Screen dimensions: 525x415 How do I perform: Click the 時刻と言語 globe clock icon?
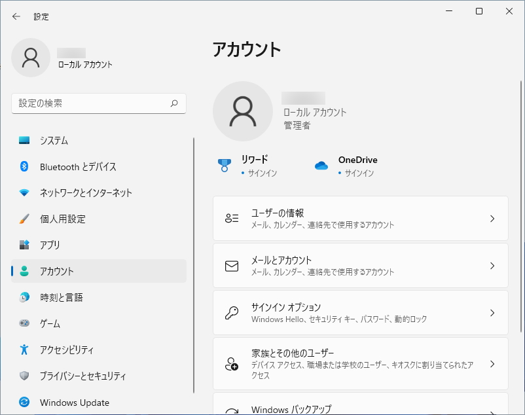coord(24,297)
